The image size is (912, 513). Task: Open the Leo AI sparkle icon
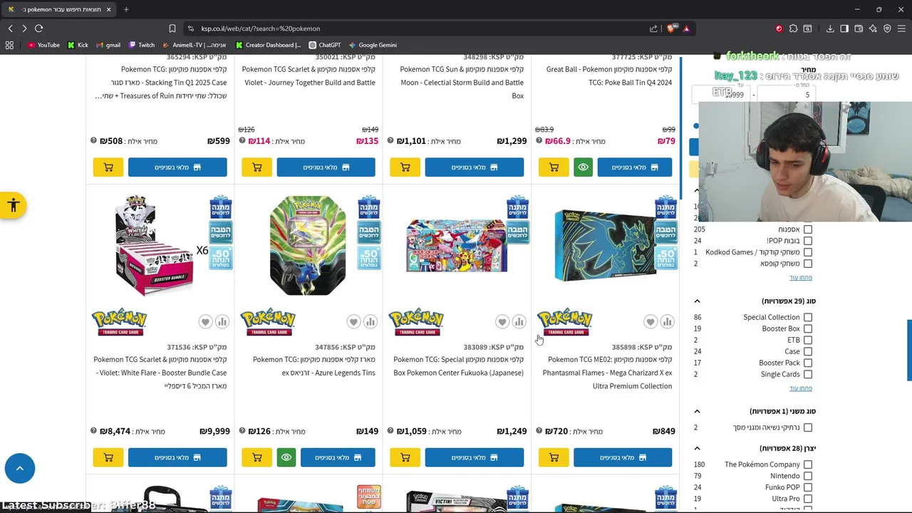[x=873, y=28]
